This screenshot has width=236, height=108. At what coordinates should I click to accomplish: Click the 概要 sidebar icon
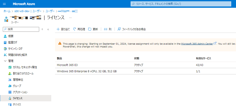point(5,36)
